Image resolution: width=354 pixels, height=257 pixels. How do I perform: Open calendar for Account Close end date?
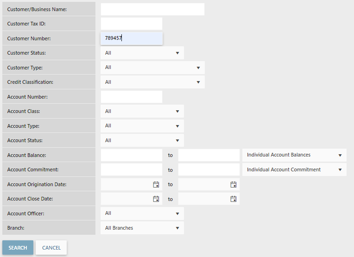click(234, 199)
